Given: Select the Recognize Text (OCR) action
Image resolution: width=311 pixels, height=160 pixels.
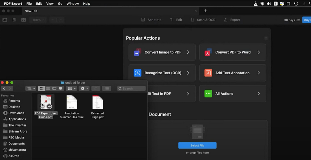Looking at the screenshot, I should pyautogui.click(x=162, y=73).
